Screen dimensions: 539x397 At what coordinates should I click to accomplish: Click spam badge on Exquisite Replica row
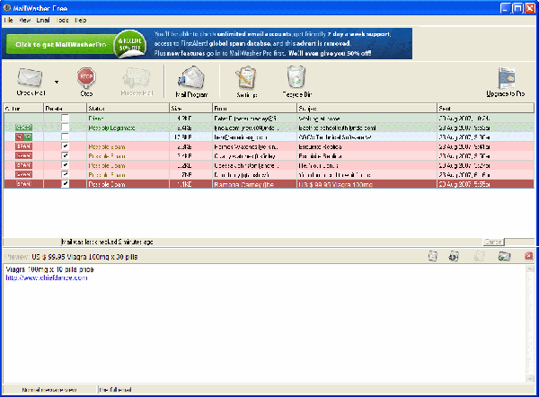click(23, 156)
